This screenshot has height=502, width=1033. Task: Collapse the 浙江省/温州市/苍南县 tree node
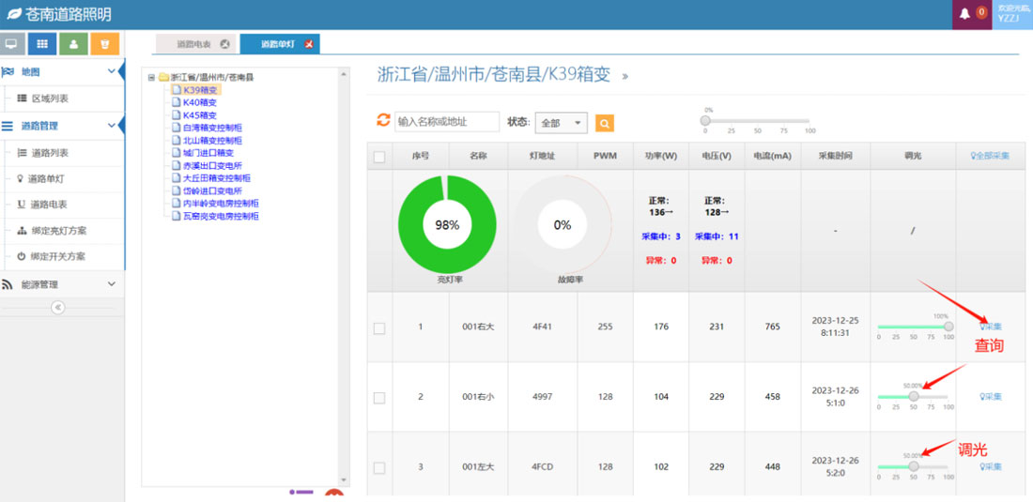(151, 78)
